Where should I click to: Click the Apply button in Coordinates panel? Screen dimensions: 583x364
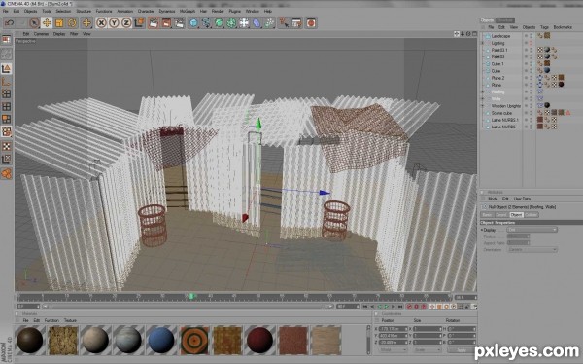click(x=461, y=350)
